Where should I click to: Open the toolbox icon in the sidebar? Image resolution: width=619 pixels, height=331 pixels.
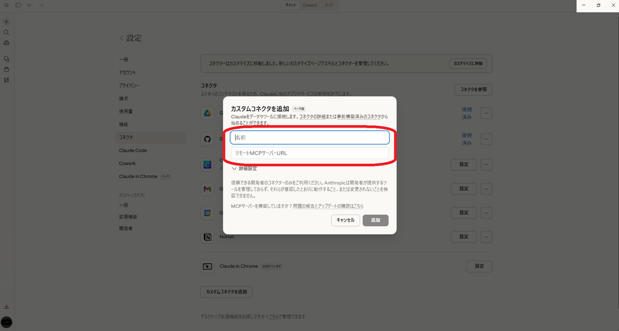[x=7, y=43]
